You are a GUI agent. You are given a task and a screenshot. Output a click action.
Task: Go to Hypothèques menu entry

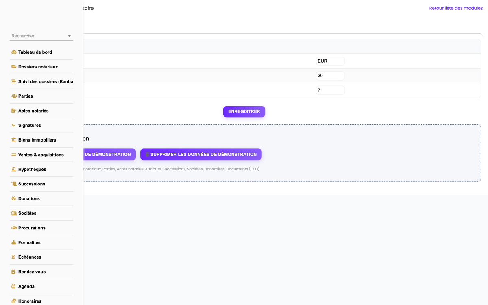41,169
